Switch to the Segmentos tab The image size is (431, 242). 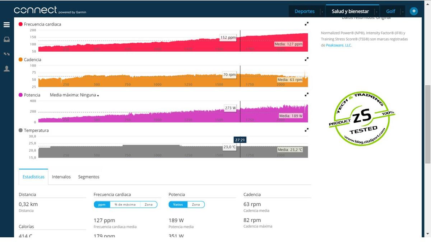click(89, 177)
